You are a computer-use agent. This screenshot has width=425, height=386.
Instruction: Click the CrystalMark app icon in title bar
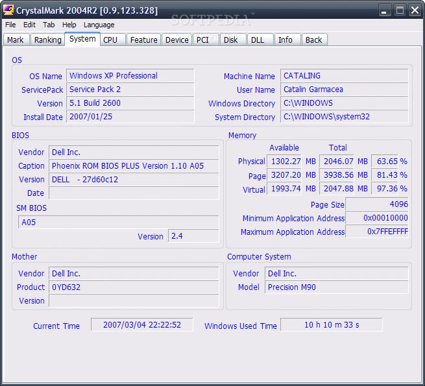tap(9, 10)
